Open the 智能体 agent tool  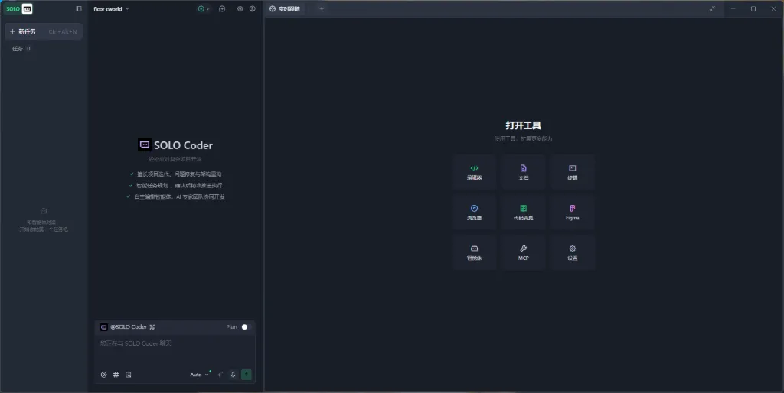[x=474, y=252]
